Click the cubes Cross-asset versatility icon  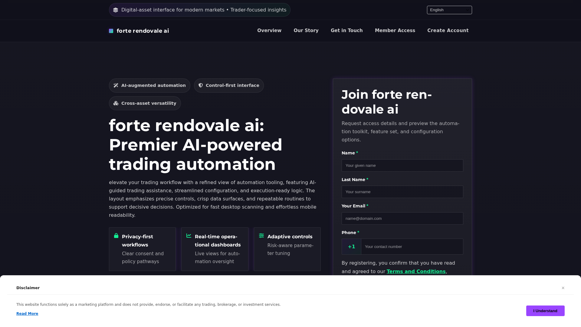coord(116,103)
